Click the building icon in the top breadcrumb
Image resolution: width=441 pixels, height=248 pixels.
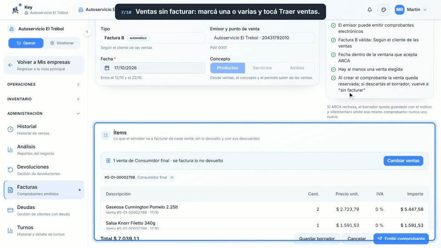[81, 10]
